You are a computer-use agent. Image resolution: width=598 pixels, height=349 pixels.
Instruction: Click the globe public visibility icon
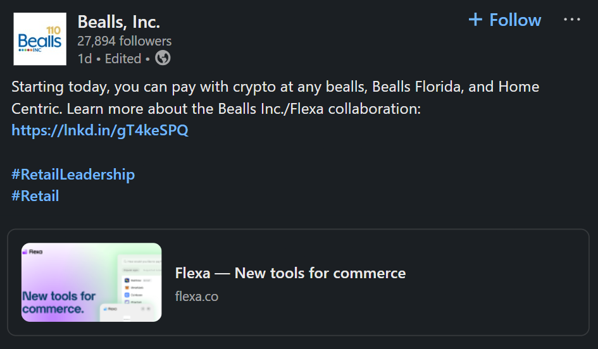coord(163,58)
